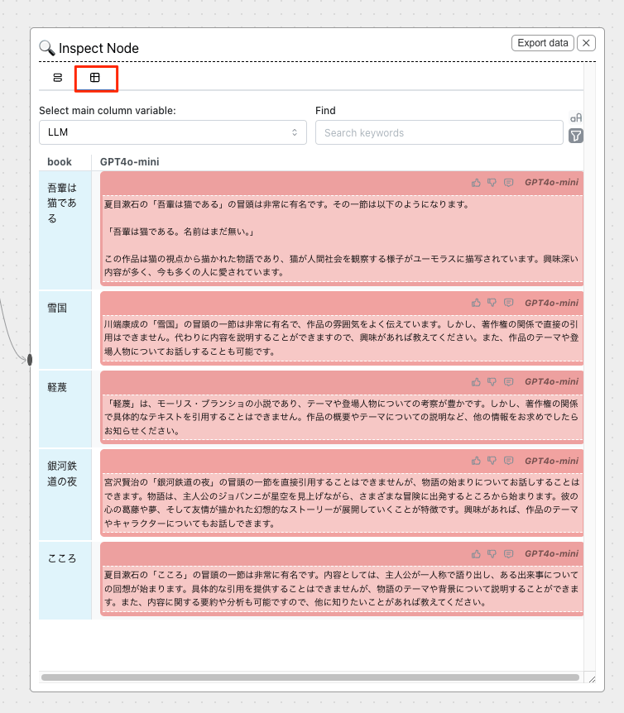624x713 pixels.
Task: Click the magnifier icon beside Inspect Node
Action: pos(47,48)
